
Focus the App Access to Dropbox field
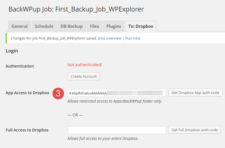tap(117, 93)
